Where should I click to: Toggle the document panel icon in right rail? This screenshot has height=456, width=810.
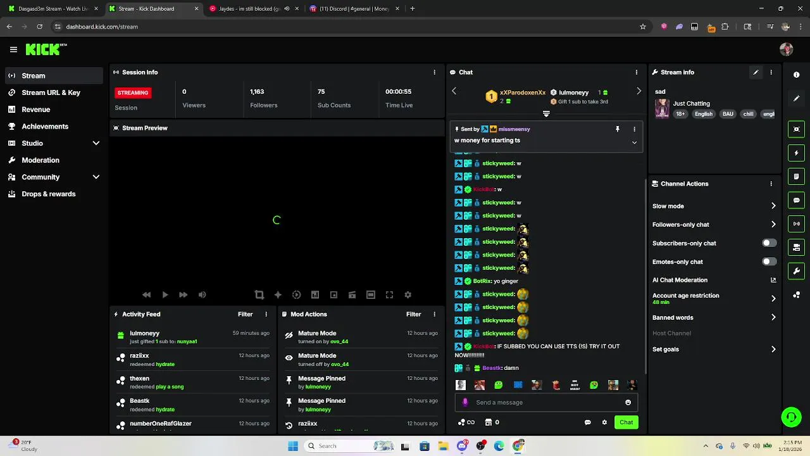(796, 176)
